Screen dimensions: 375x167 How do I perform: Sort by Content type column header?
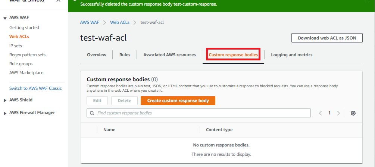pyautogui.click(x=219, y=130)
